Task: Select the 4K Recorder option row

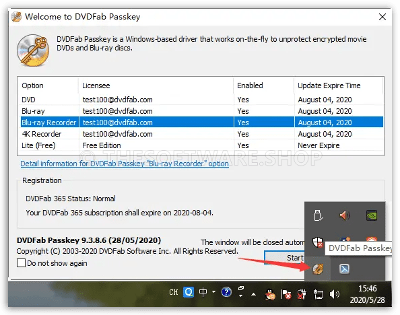Action: [200, 134]
